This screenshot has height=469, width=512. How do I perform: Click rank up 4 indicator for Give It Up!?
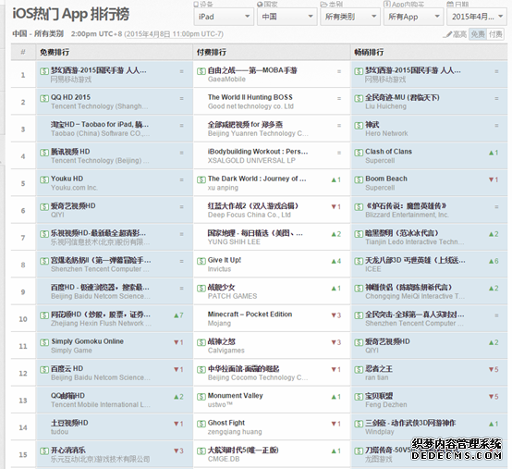click(x=336, y=261)
